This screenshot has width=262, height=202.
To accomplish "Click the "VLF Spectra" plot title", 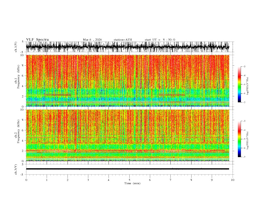I will 37,40.
